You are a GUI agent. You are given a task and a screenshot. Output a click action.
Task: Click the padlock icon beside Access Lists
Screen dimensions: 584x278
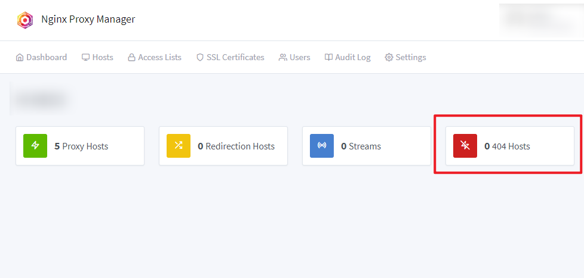tap(132, 58)
